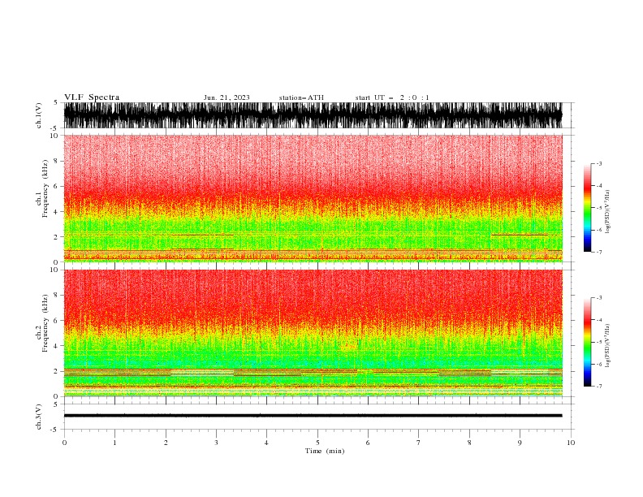Select ch.1 colorbar 'log(PSD)(V²/Hz)' label

608,212
